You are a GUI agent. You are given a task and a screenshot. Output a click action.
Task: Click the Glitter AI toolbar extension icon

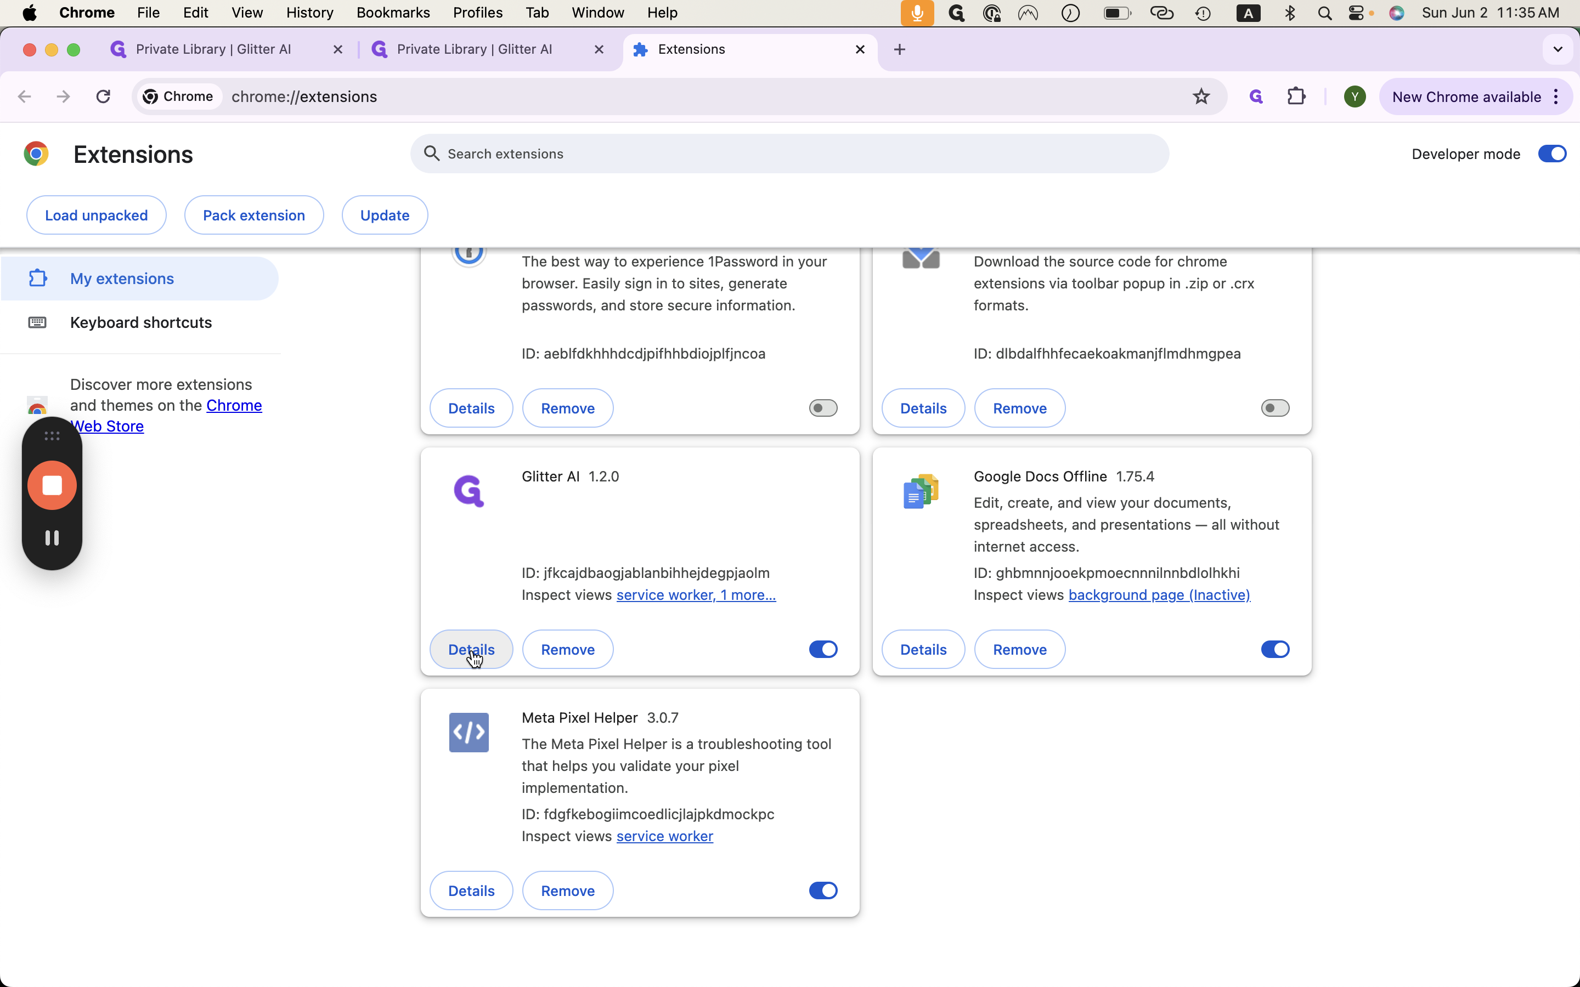pyautogui.click(x=1256, y=97)
